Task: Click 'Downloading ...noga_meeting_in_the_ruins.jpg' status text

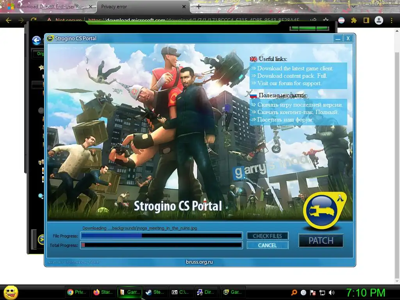Action: tap(139, 228)
